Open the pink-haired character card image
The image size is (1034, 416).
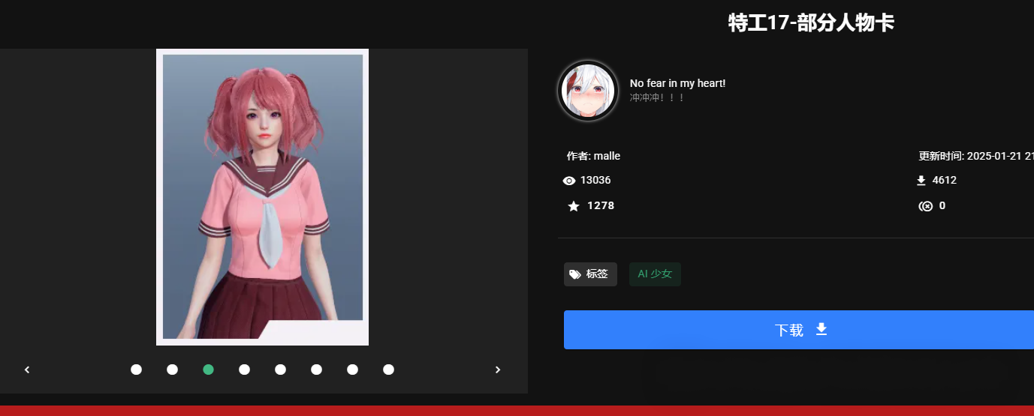tap(262, 196)
